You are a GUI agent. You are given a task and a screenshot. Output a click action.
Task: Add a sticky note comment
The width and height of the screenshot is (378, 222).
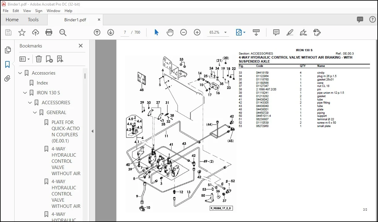(x=276, y=32)
